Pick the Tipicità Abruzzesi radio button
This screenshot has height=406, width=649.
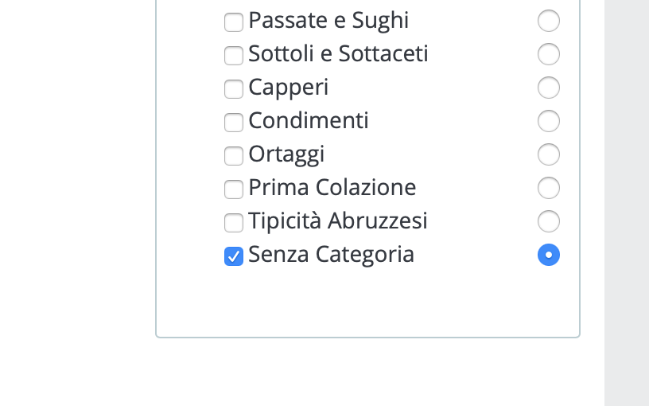point(549,221)
